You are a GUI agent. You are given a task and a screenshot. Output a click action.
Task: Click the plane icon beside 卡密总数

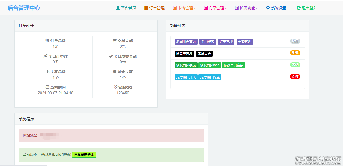click(x=47, y=72)
